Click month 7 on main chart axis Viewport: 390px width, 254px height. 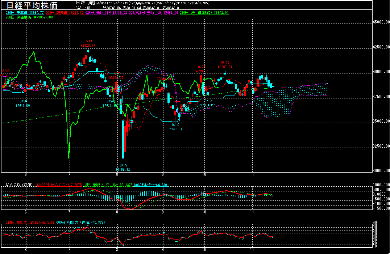(x=69, y=174)
